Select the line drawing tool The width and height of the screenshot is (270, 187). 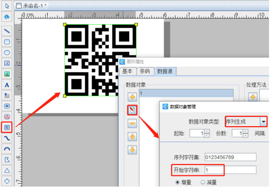coord(7,31)
